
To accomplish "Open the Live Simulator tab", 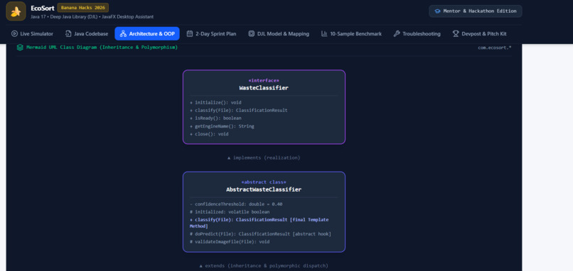I will tap(32, 33).
